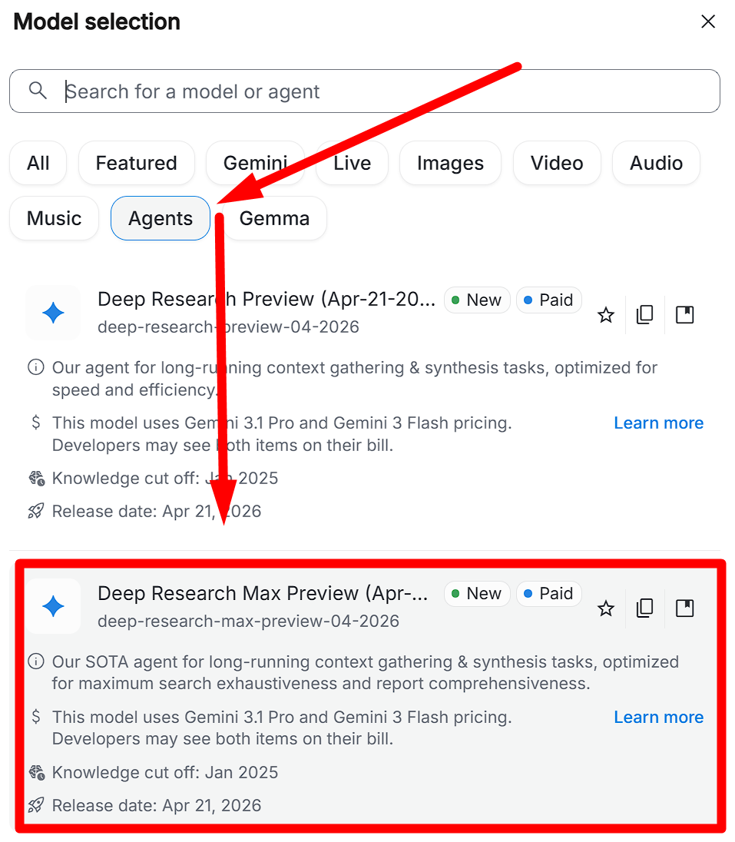Open Learn more link for Deep Research Max
Screen dimensions: 735x842
coord(658,718)
